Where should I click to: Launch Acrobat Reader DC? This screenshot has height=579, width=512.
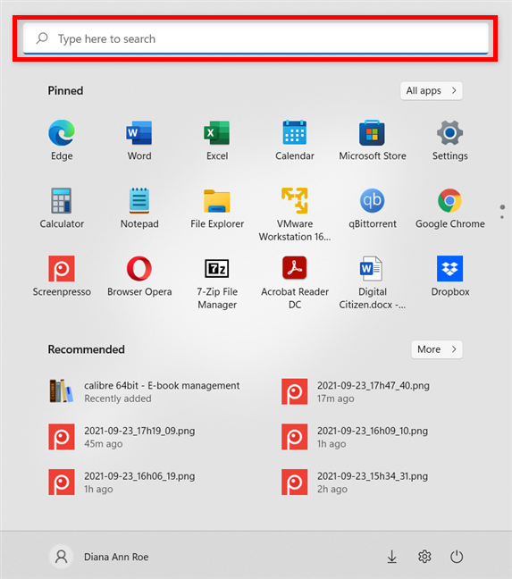[295, 282]
